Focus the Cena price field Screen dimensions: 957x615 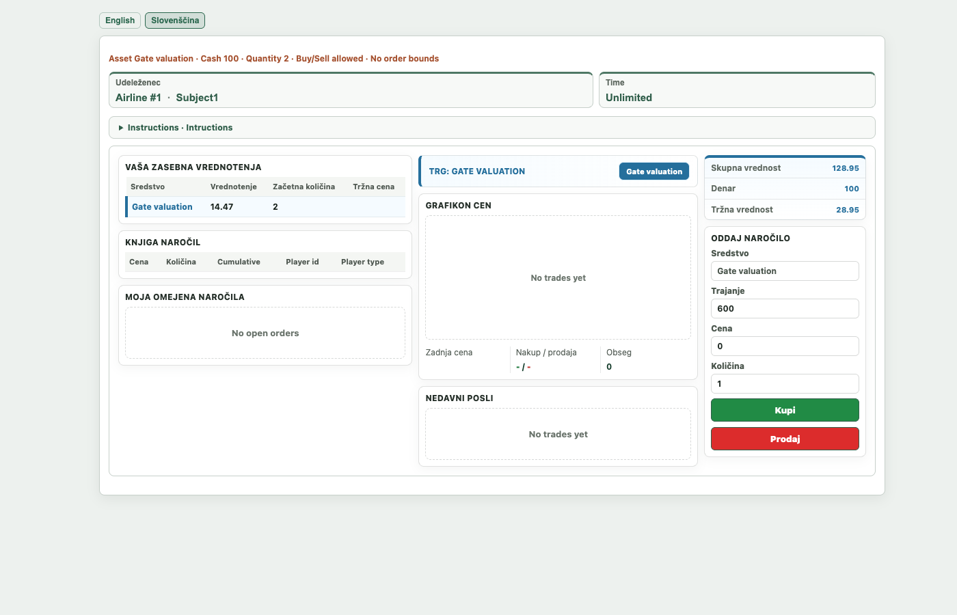coord(785,346)
